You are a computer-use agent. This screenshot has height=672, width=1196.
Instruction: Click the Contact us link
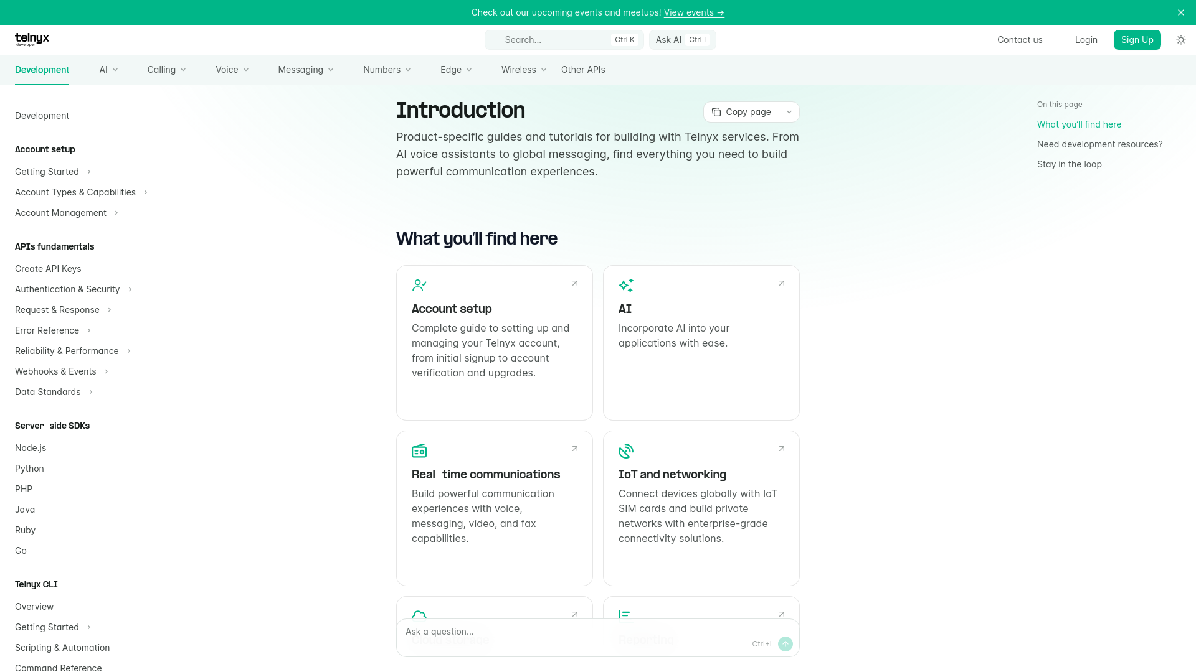pyautogui.click(x=1020, y=40)
